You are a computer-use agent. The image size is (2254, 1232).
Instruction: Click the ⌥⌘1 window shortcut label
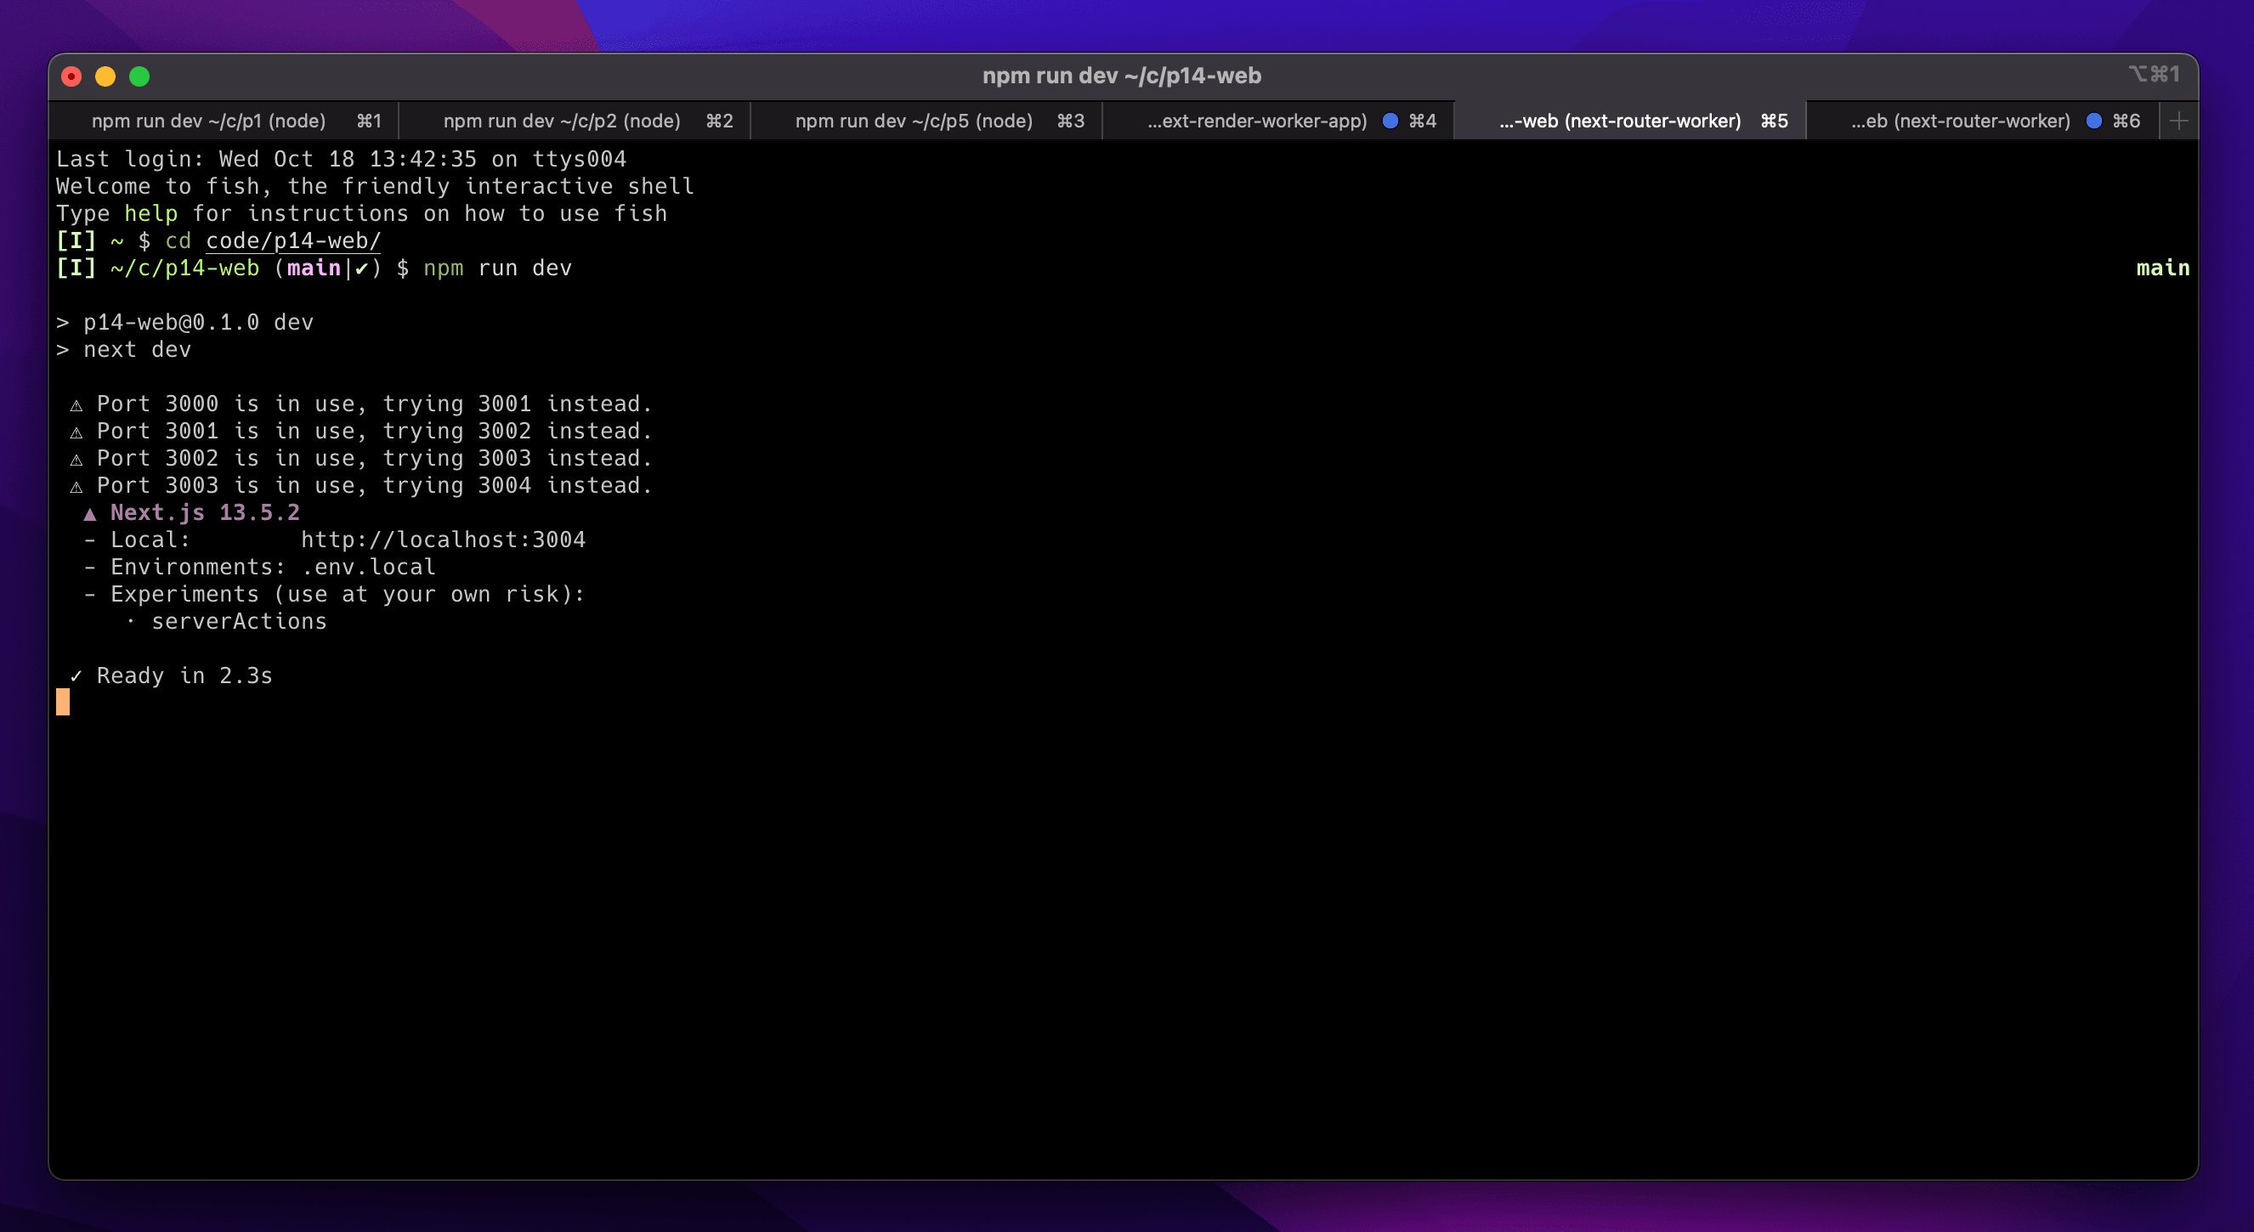pyautogui.click(x=2155, y=76)
